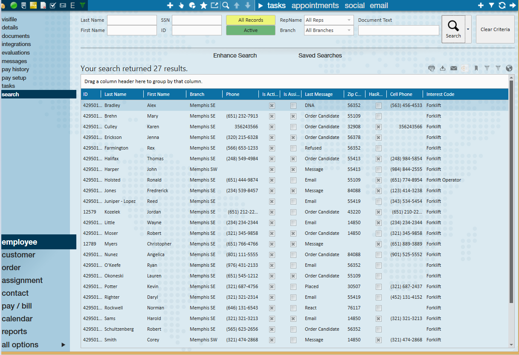This screenshot has width=519, height=355.
Task: Click the Saved Searches link
Action: pyautogui.click(x=320, y=55)
